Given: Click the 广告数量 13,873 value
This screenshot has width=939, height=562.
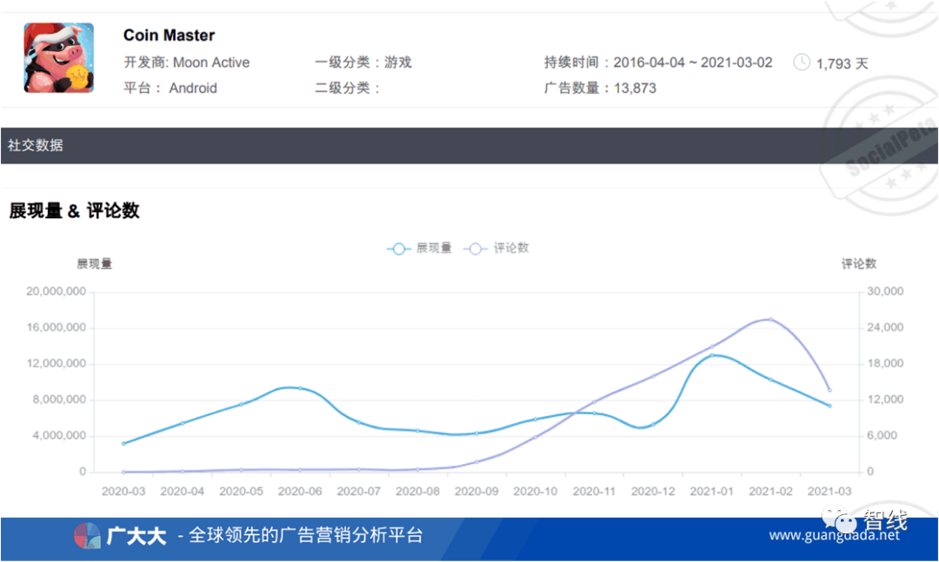Looking at the screenshot, I should click(635, 88).
